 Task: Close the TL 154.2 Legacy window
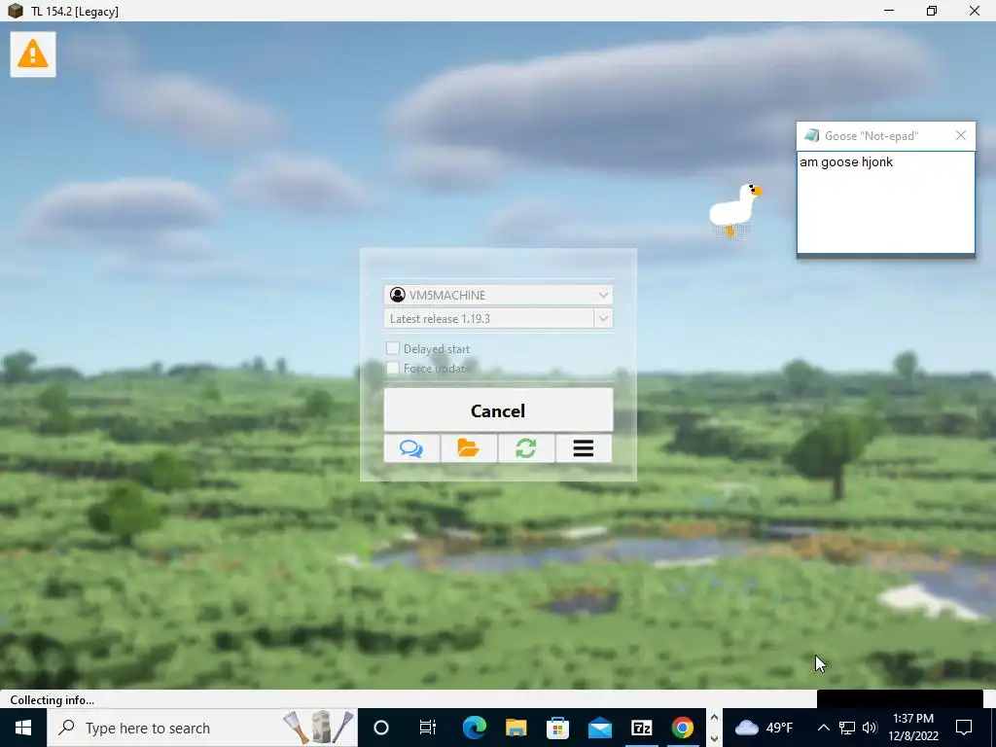pos(975,11)
